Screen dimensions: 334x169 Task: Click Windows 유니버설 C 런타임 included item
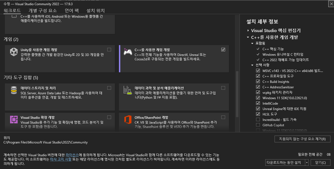(283, 54)
